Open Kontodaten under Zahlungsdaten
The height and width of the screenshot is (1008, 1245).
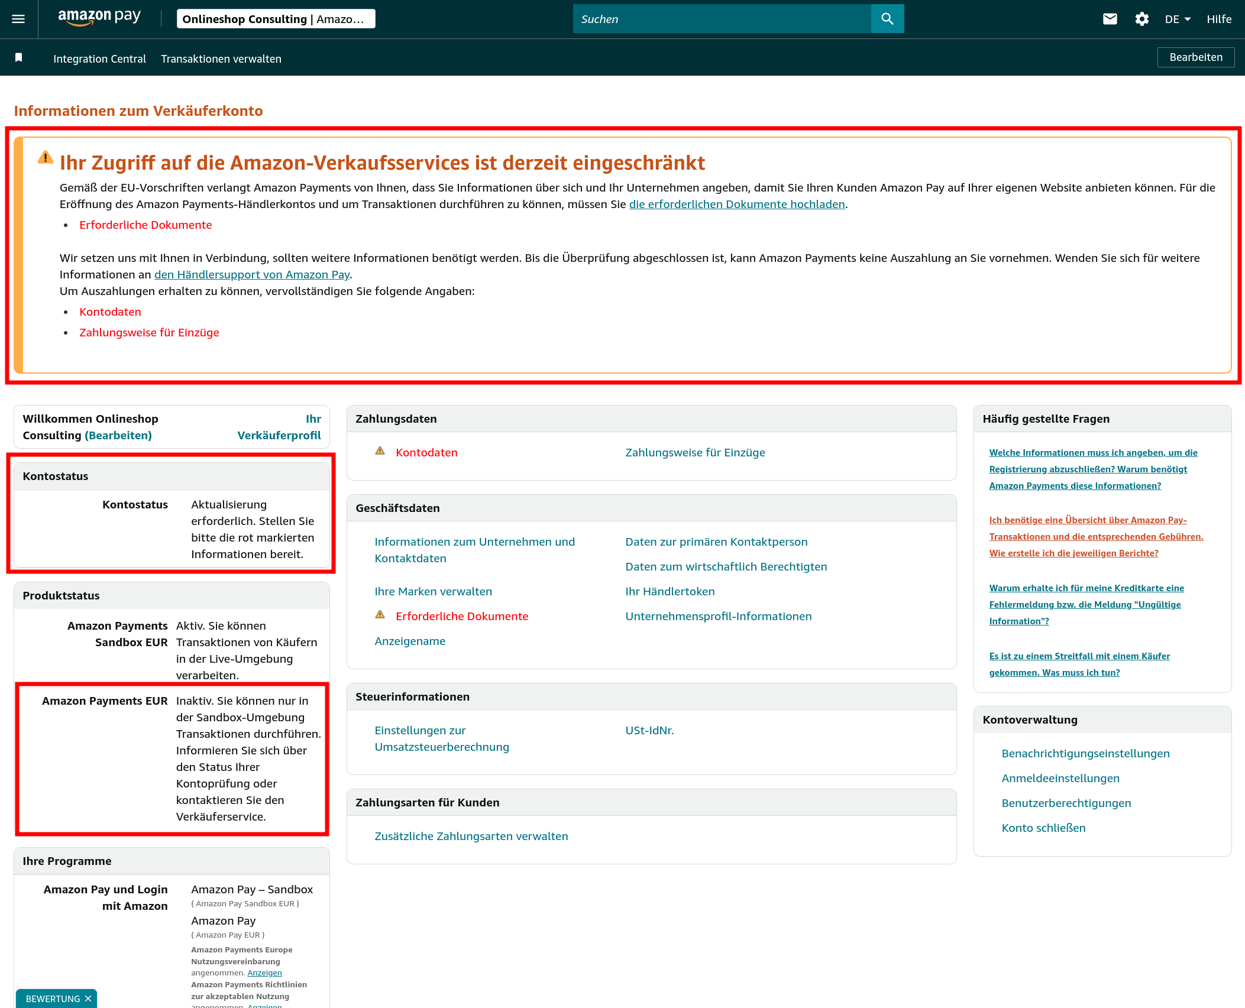coord(426,452)
